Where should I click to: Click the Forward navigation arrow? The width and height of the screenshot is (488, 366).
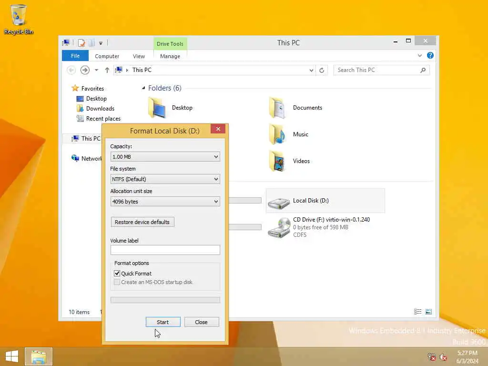coord(85,70)
